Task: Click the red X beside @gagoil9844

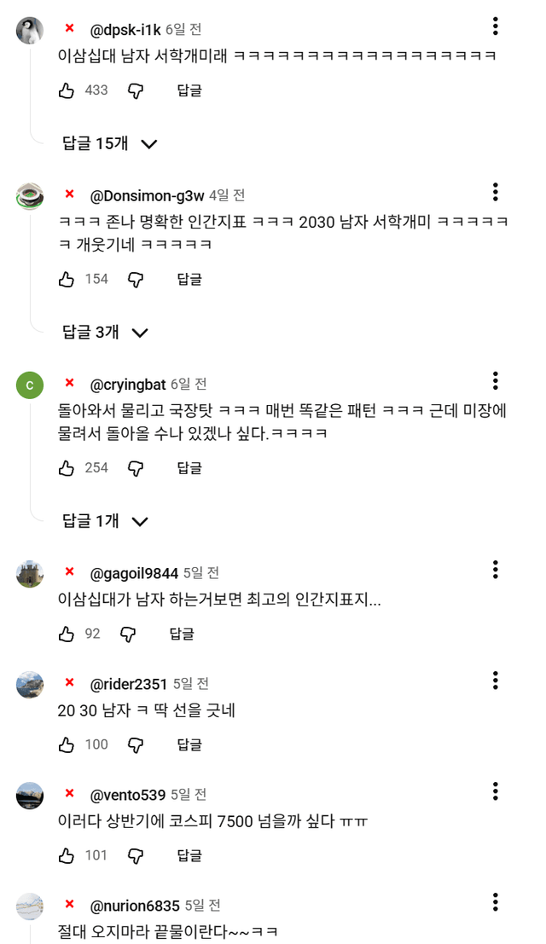Action: coord(70,571)
